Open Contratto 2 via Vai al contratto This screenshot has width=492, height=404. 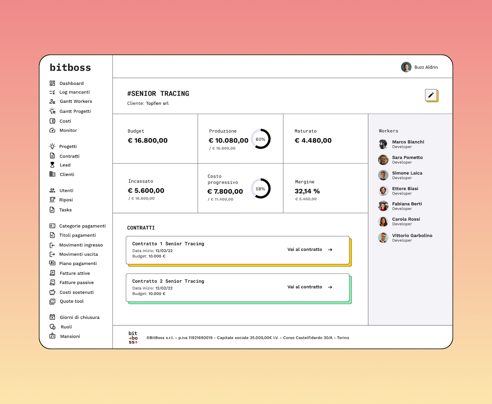310,287
